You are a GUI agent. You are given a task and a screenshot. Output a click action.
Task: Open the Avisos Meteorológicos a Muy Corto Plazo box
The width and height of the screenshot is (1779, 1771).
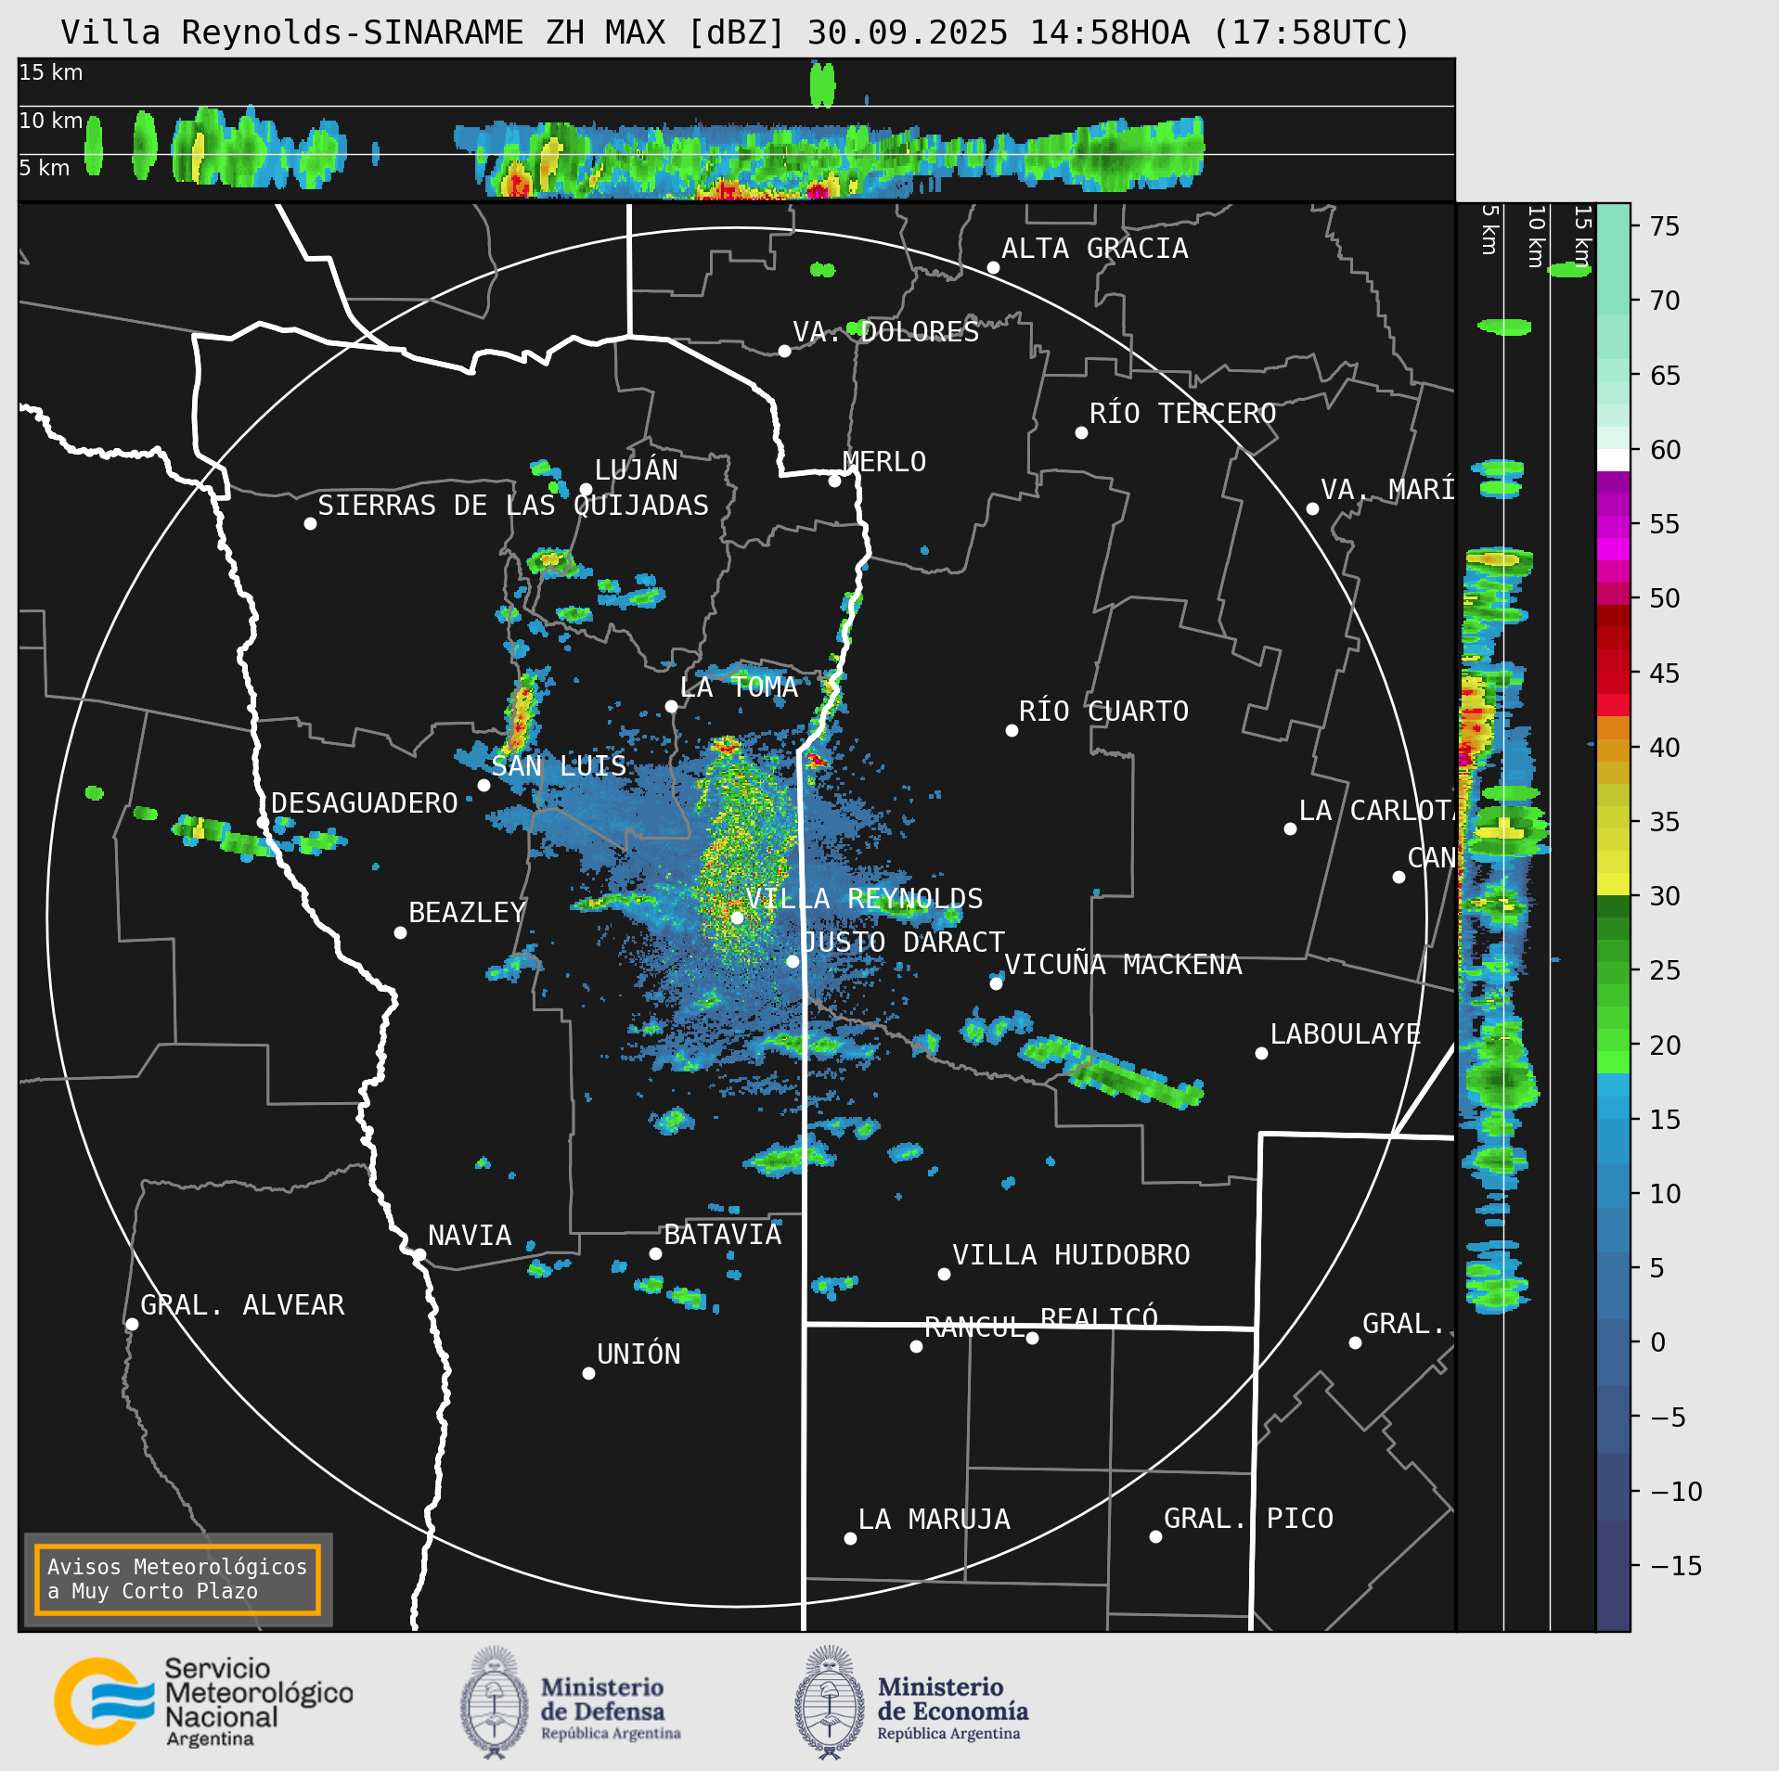coord(177,1579)
